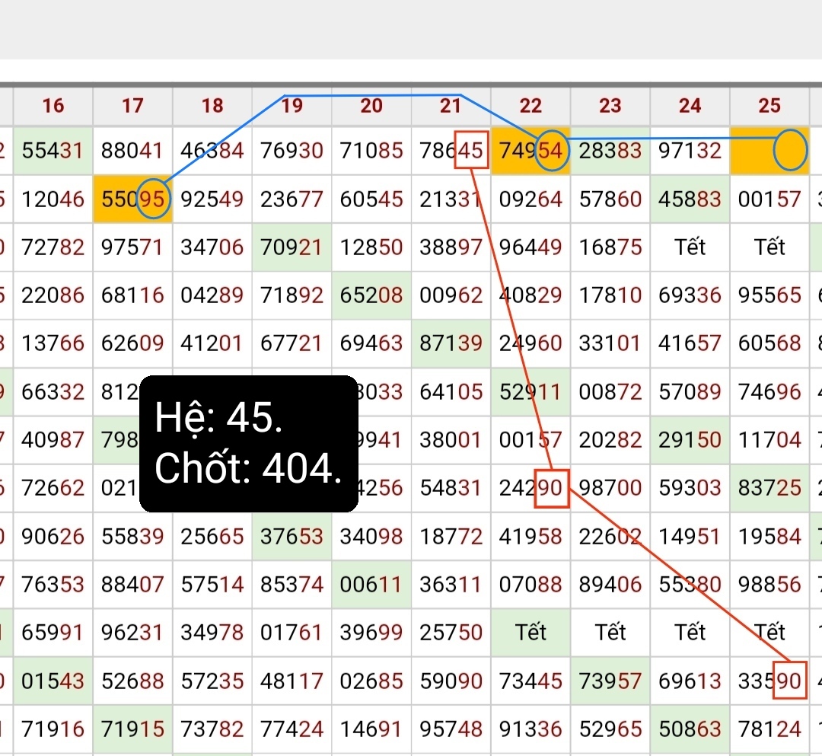Viewport: 822px width, 756px height.
Task: Select column header 19
Action: (292, 106)
